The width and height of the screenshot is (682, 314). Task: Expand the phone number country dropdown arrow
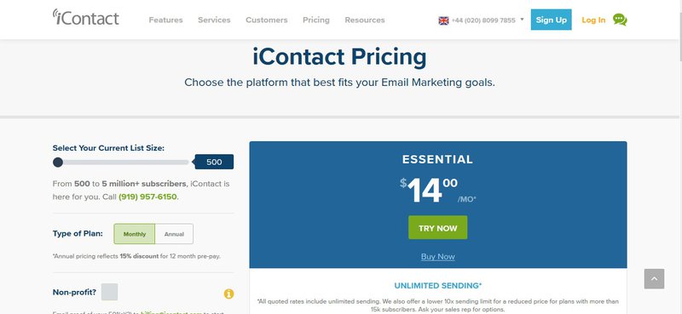(522, 20)
